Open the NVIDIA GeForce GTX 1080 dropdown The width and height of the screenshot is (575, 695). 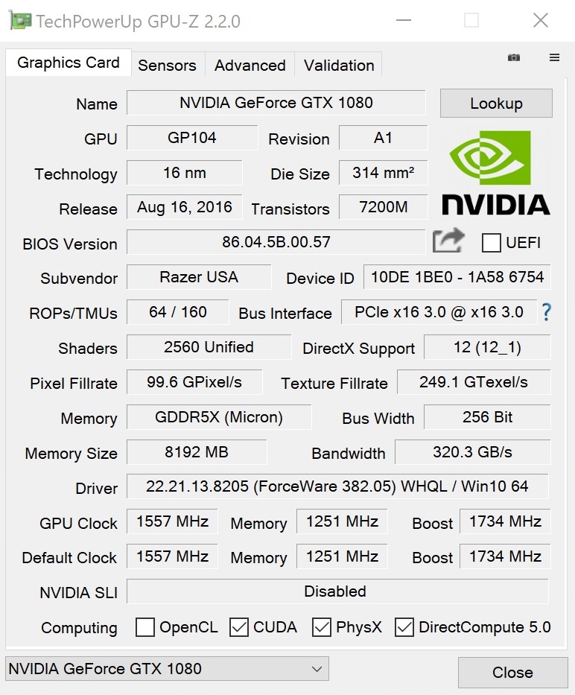pyautogui.click(x=167, y=668)
